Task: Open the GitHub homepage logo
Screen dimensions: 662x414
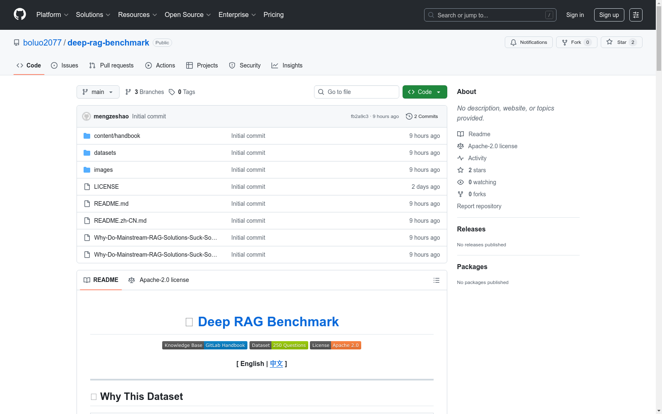Action: (x=20, y=14)
